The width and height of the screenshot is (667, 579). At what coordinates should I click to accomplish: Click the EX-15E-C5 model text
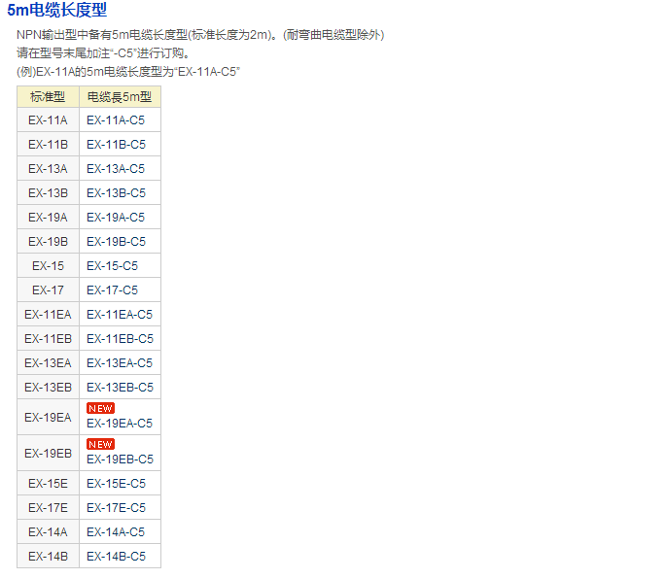click(x=116, y=484)
